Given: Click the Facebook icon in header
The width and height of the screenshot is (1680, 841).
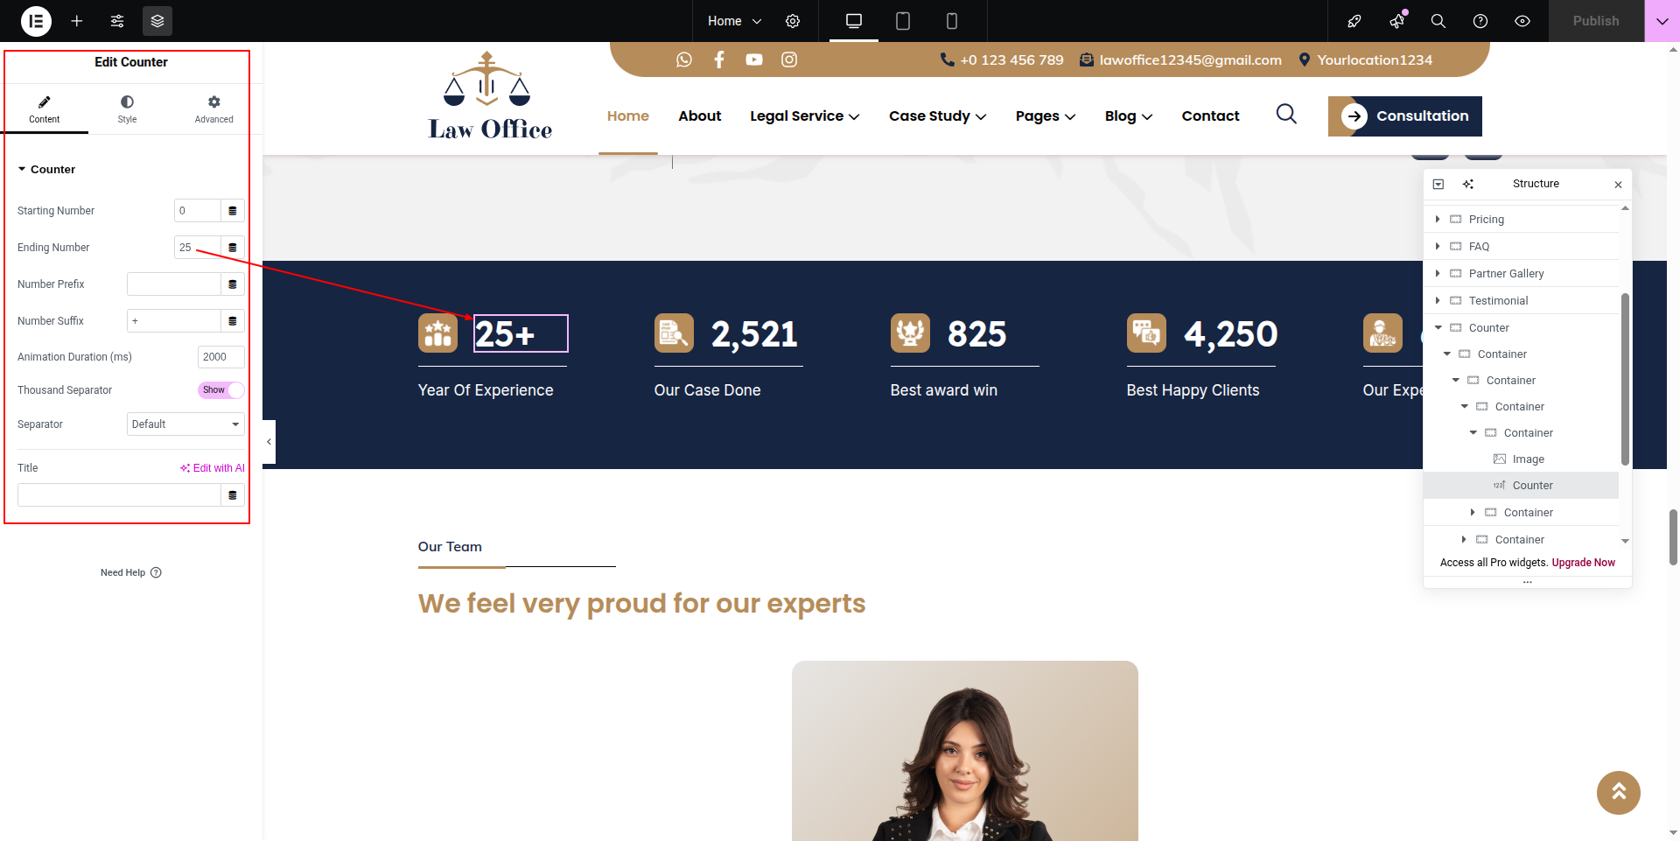Looking at the screenshot, I should point(719,60).
